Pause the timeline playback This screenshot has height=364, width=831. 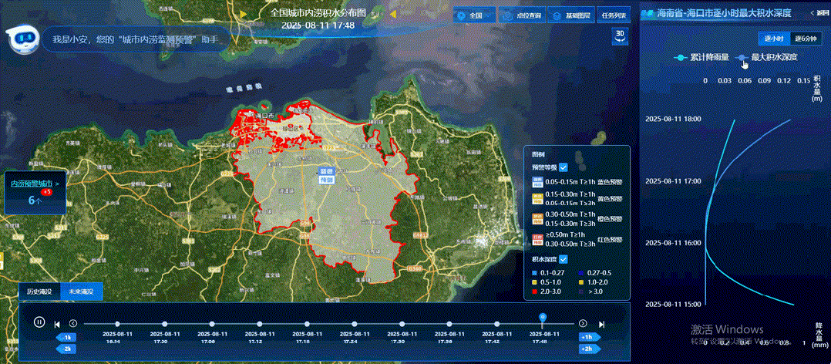click(x=39, y=322)
